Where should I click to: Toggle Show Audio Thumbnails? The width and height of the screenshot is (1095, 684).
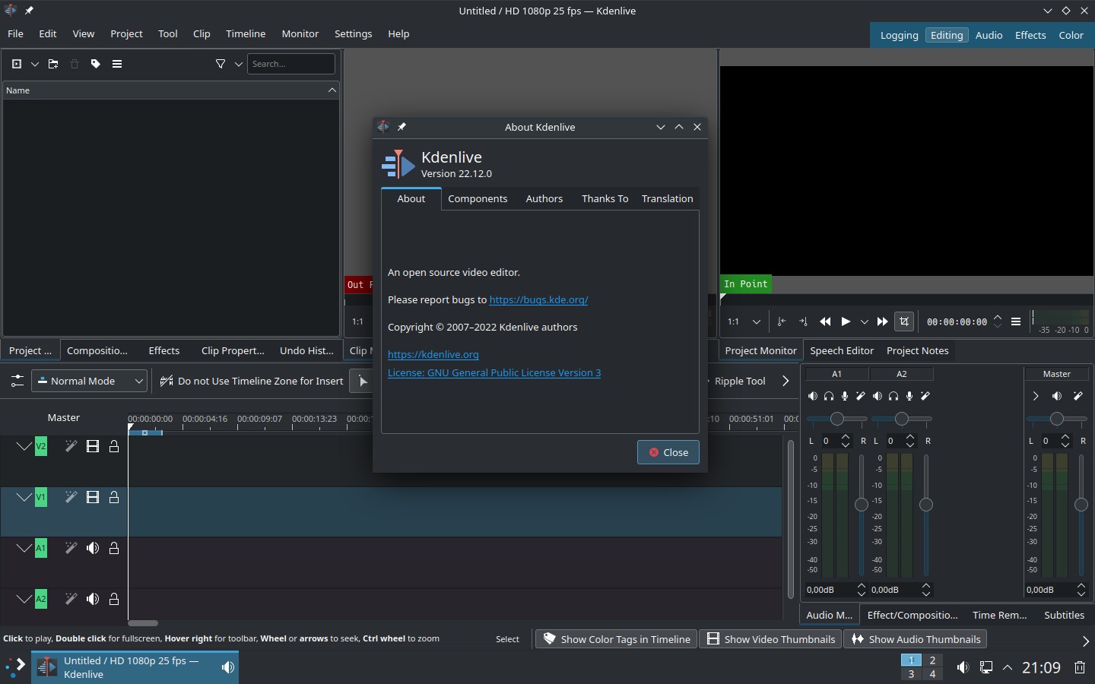pyautogui.click(x=915, y=639)
